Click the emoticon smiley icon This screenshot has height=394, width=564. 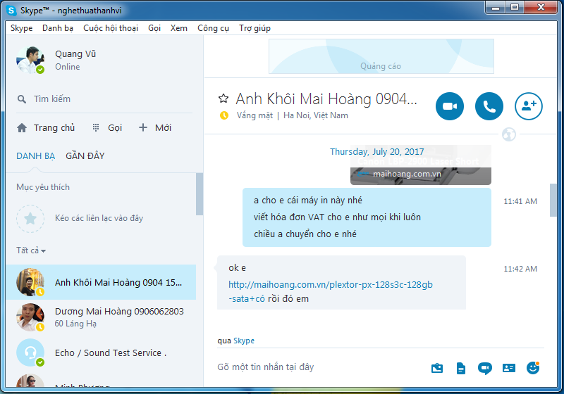tap(533, 367)
